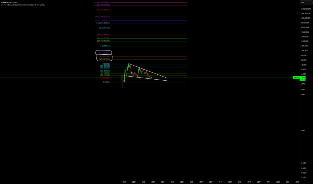Open the USD currency dropdown
The width and height of the screenshot is (313, 184).
[x=306, y=3]
